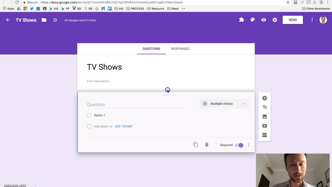Open the Chrome three-dot menu
Image resolution: width=332 pixels, height=187 pixels.
pyautogui.click(x=328, y=2)
